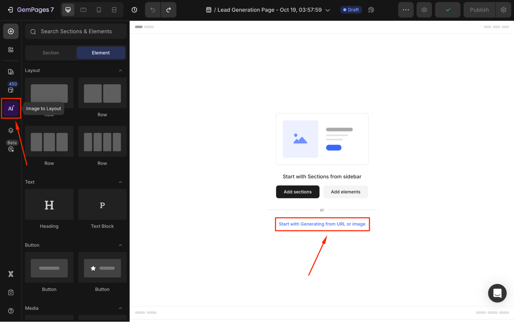Click Start with Generating from URL link

click(322, 224)
